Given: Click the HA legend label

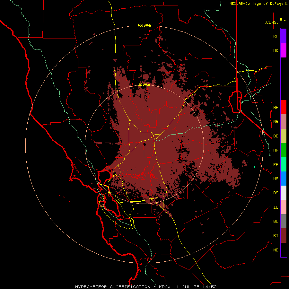Looking at the screenshot, I should [276, 107].
